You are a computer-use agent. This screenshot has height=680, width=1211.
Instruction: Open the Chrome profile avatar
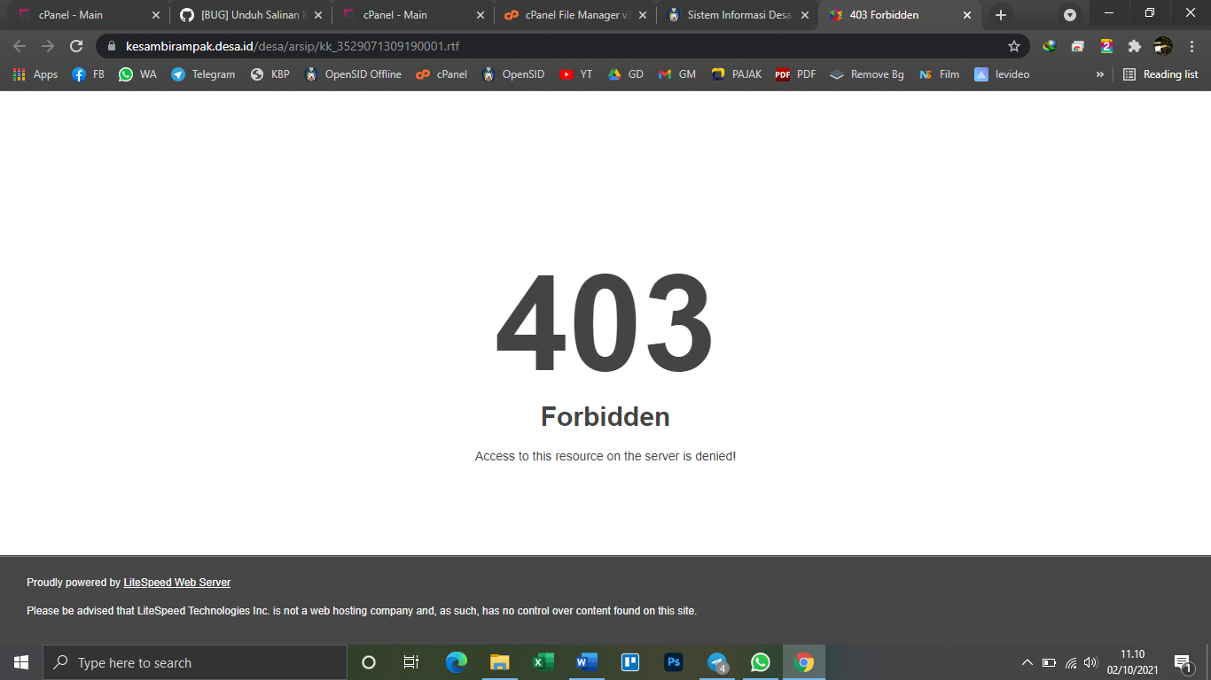click(1162, 46)
